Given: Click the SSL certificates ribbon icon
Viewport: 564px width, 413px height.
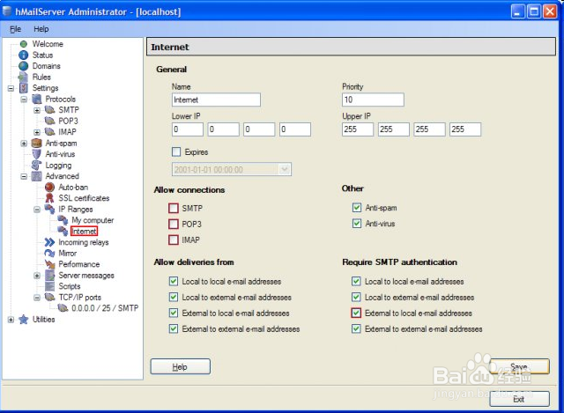Looking at the screenshot, I should [49, 198].
